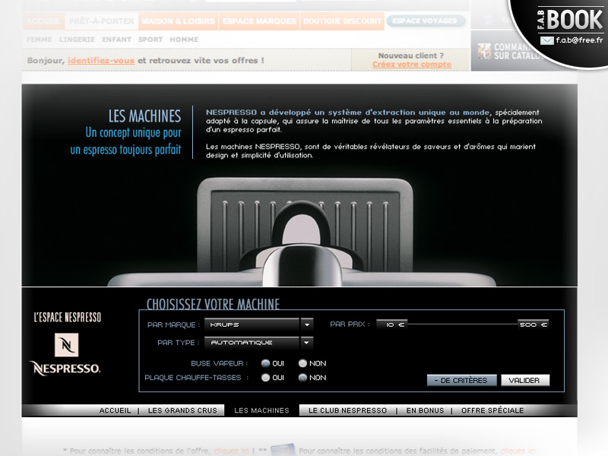608x456 pixels.
Task: Open the Par Marque dropdown arrow
Action: pyautogui.click(x=307, y=325)
